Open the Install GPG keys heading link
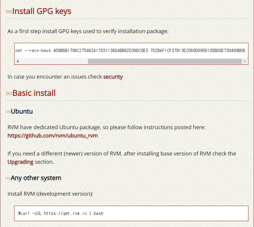Viewport: 254px width, 227px height. (42, 11)
